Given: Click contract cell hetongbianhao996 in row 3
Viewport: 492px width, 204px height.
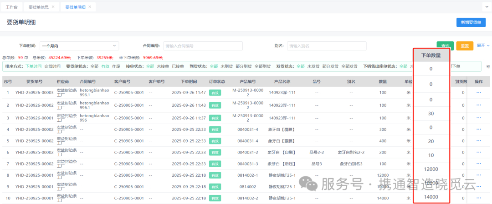Looking at the screenshot, I should [x=94, y=118].
